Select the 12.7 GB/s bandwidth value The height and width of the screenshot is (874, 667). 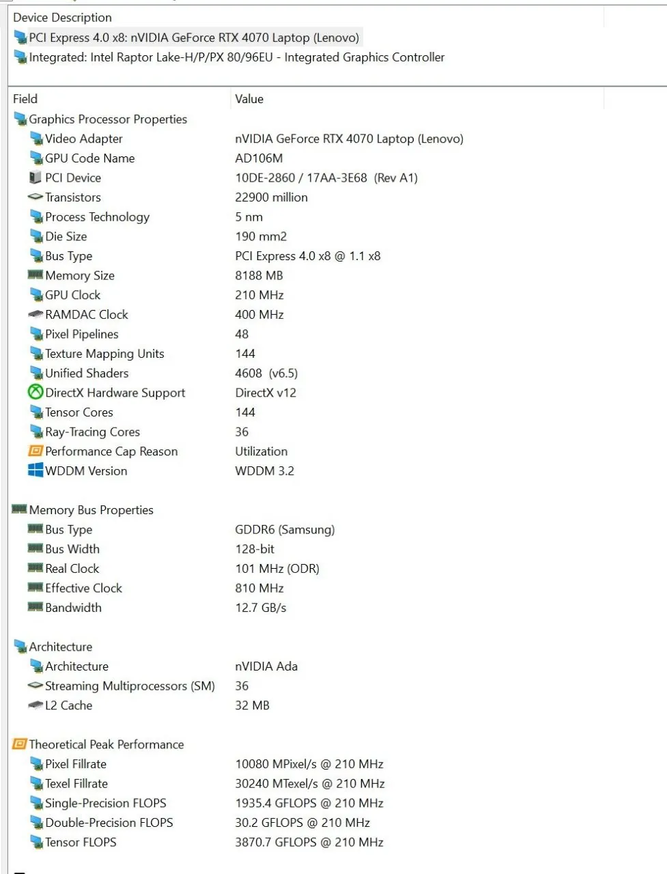coord(261,608)
